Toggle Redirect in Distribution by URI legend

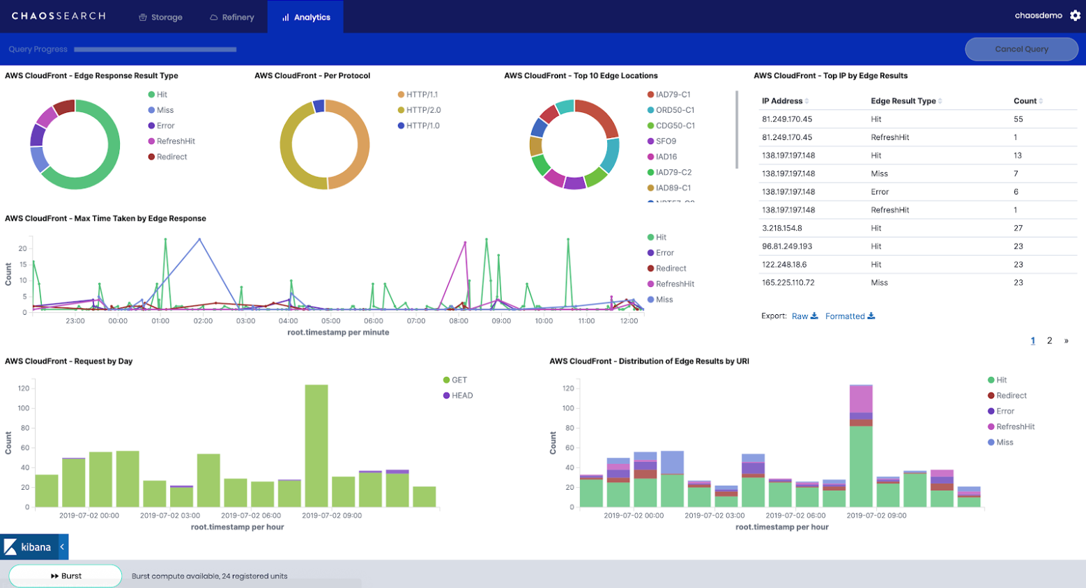pyautogui.click(x=1007, y=396)
